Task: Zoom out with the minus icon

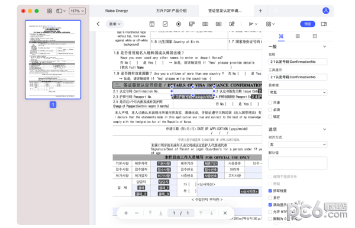Action: point(137,213)
